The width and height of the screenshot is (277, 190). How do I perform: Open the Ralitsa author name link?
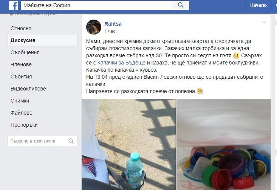pos(113,24)
